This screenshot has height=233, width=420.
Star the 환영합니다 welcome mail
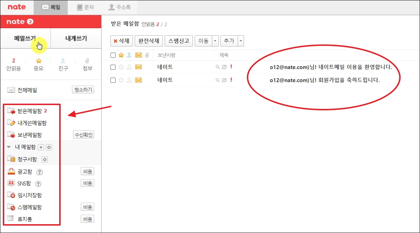click(x=121, y=67)
